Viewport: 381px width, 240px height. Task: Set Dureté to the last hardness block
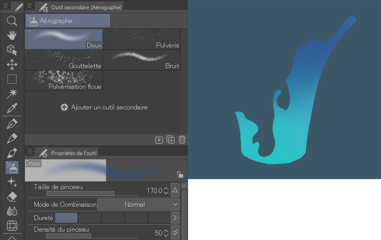159,218
